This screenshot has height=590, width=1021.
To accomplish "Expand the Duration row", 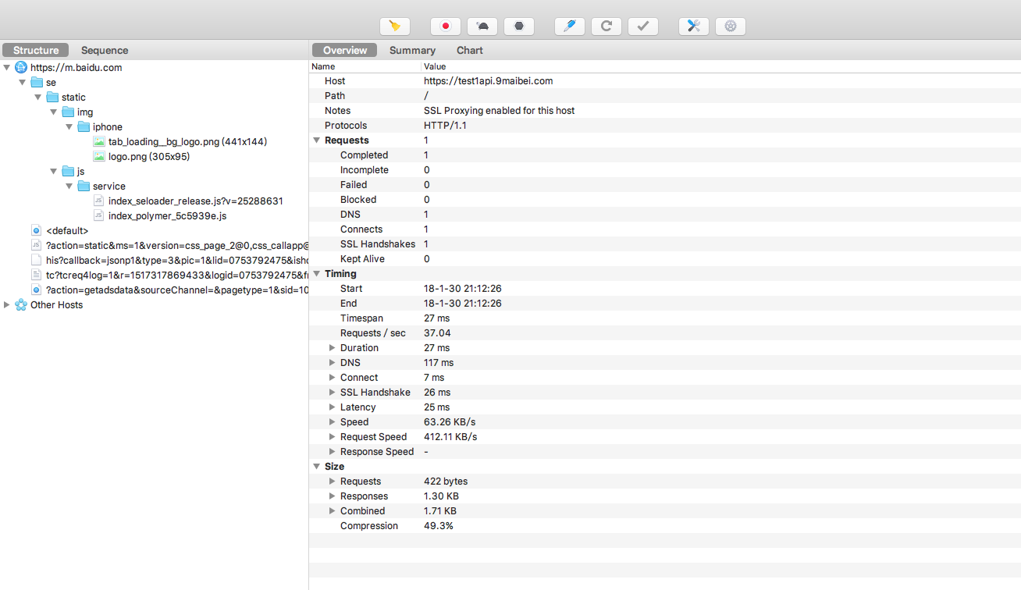I will tap(333, 348).
